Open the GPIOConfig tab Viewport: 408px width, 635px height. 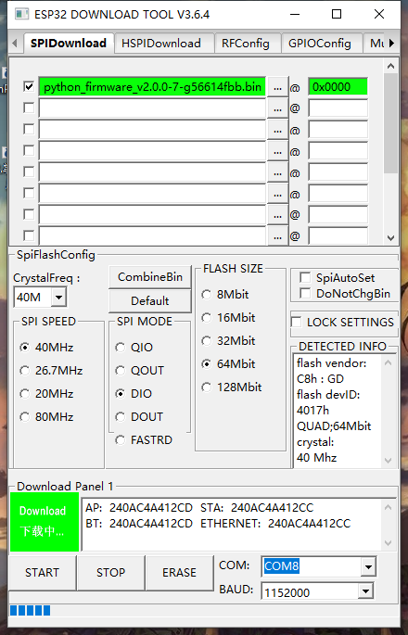click(320, 44)
